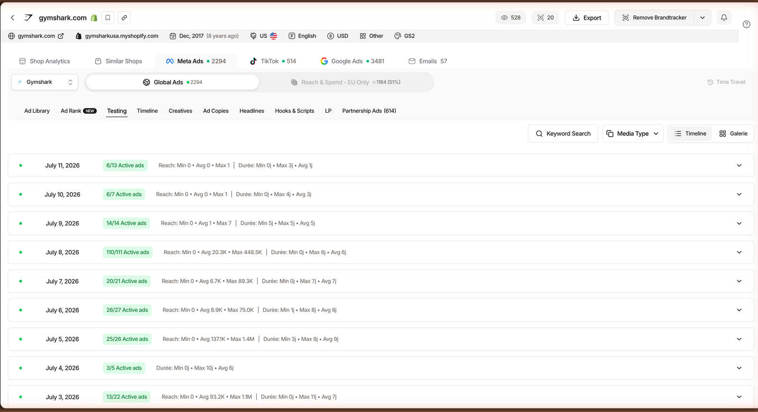Switch to Hooks & Scripts sub-tab
The image size is (758, 412).
(x=295, y=111)
